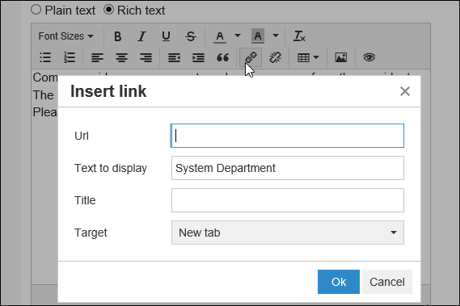Align text center
Image resolution: width=460 pixels, height=306 pixels.
(121, 57)
